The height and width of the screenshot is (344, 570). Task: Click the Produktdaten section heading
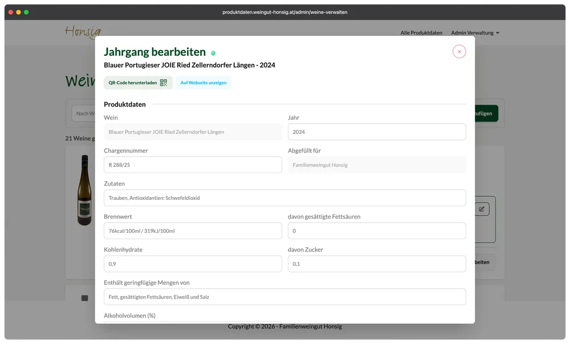(x=125, y=105)
